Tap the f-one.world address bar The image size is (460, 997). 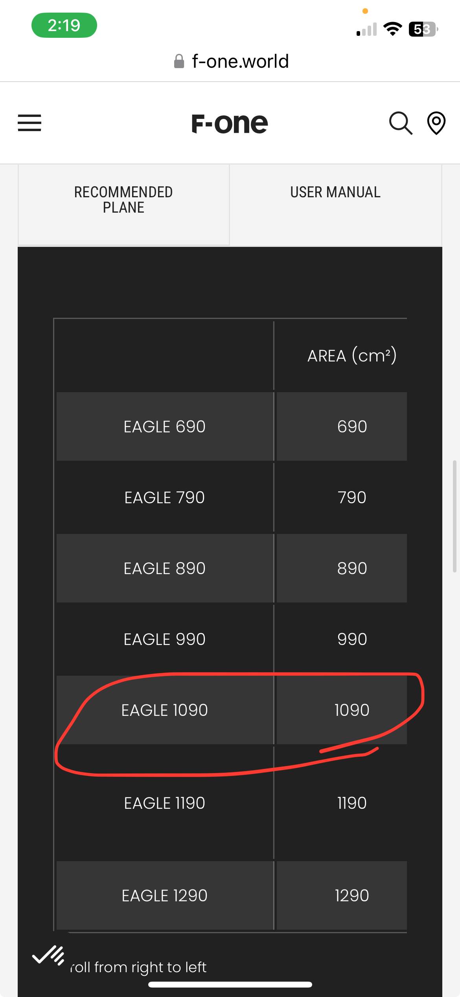point(240,61)
